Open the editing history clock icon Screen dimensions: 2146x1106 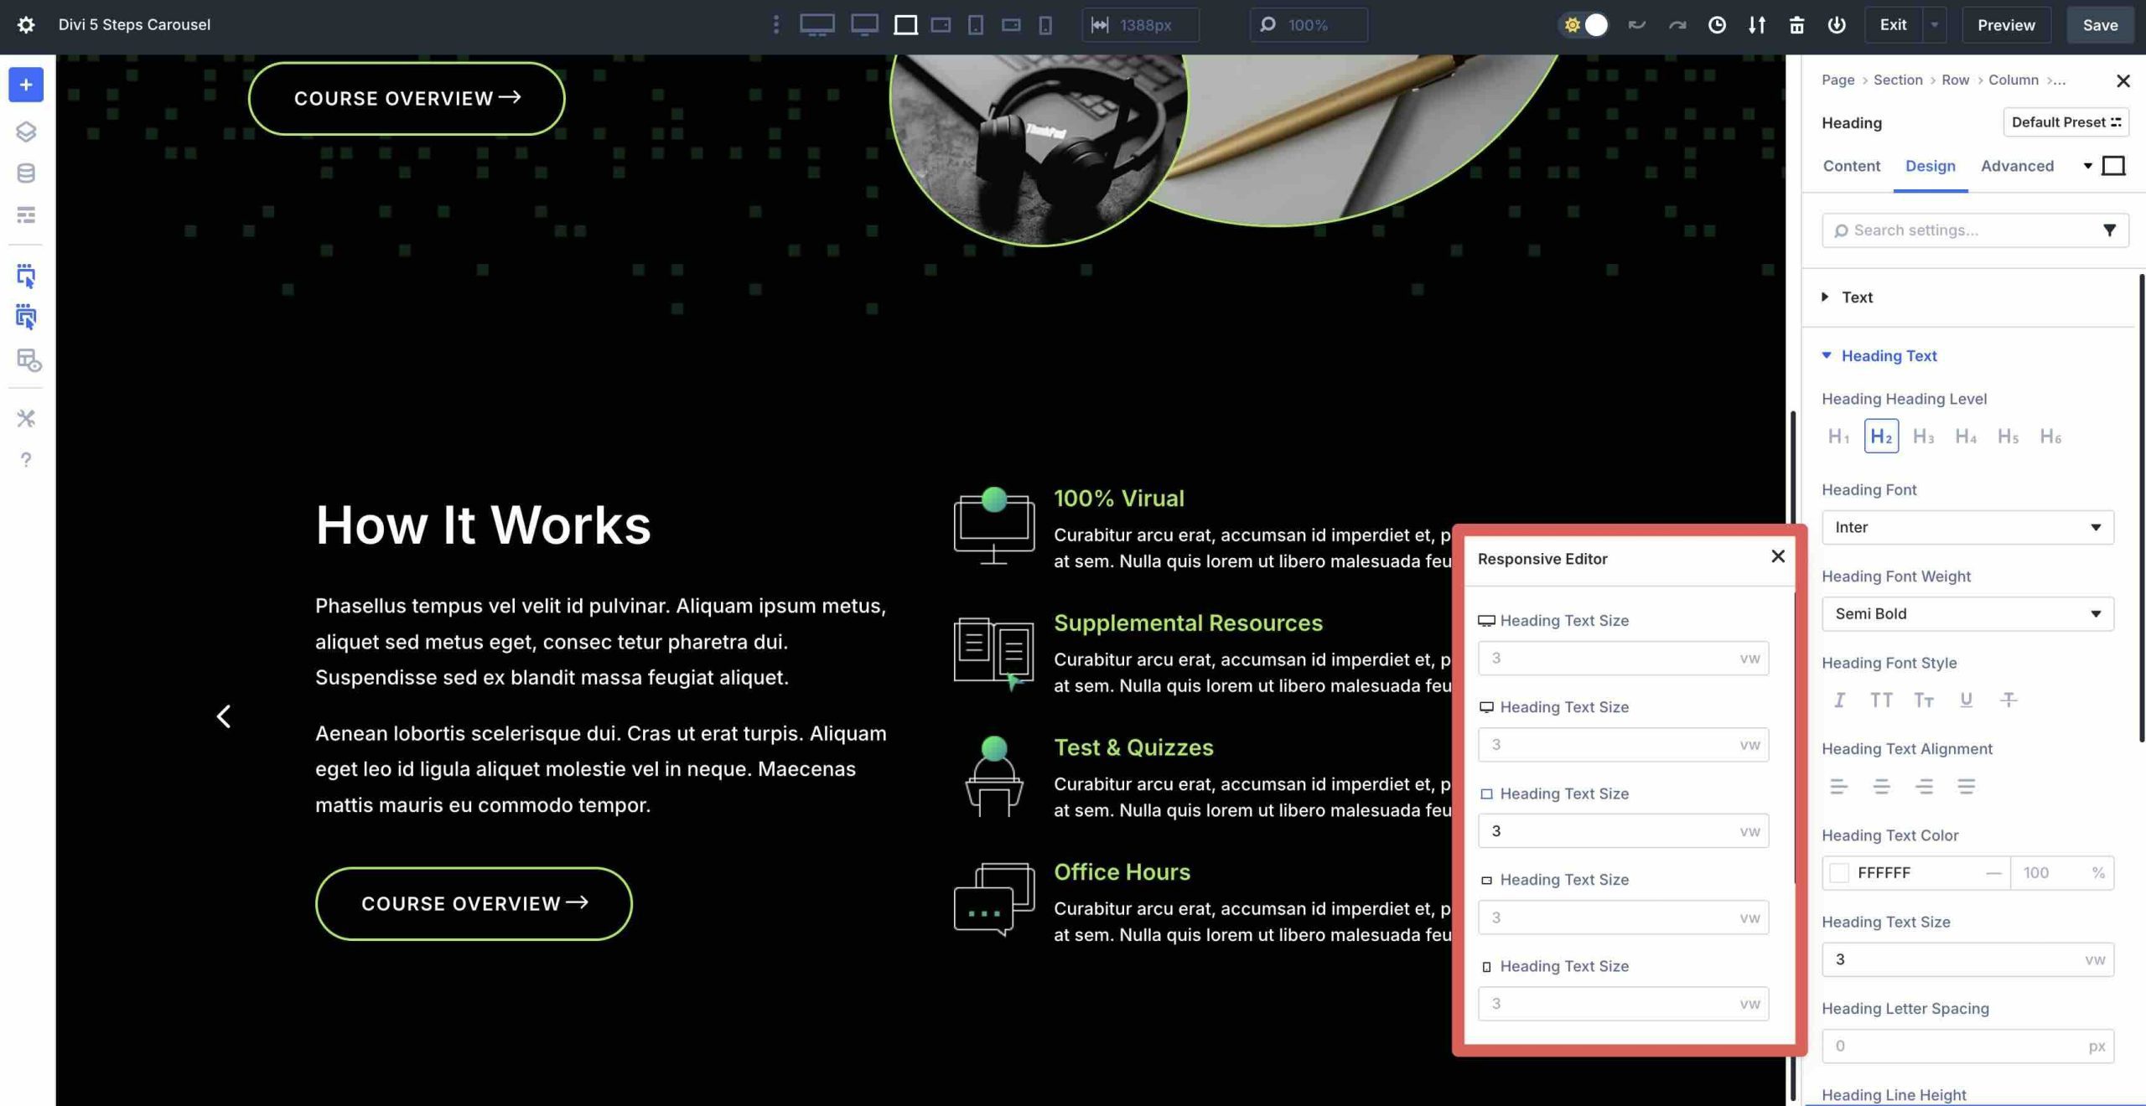point(1717,25)
